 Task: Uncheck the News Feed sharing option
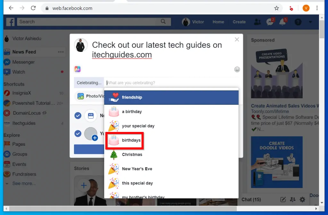pyautogui.click(x=78, y=116)
